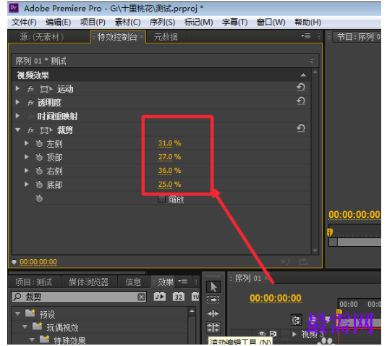The image size is (387, 346).
Task: Toggle animation stopwatch for 右侧
Action: pyautogui.click(x=39, y=171)
